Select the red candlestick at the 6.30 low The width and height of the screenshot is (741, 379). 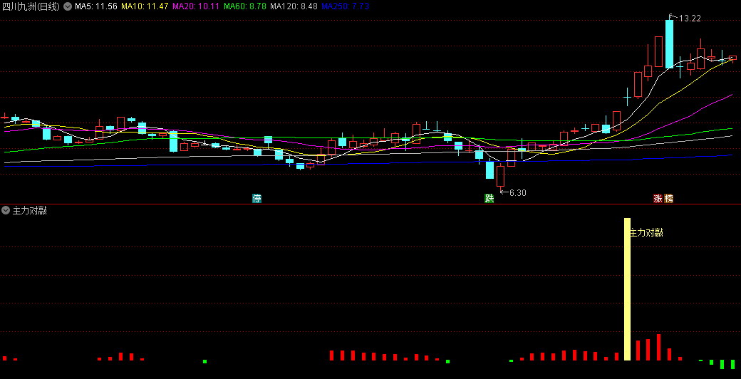[x=500, y=177]
